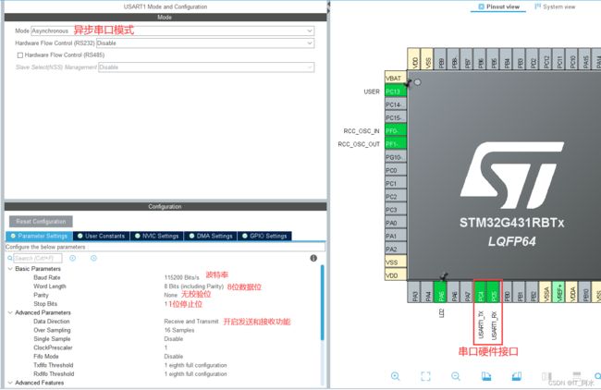Click the PA0 pin on chip
Image resolution: width=601 pixels, height=390 pixels.
(396, 223)
